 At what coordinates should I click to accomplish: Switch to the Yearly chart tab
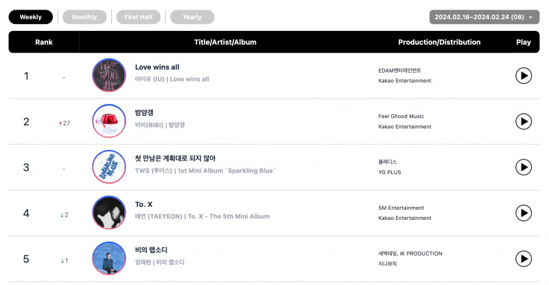(x=192, y=17)
